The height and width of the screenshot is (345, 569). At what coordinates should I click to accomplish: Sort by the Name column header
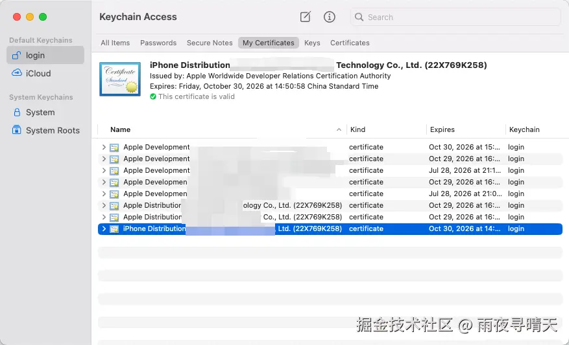point(121,129)
